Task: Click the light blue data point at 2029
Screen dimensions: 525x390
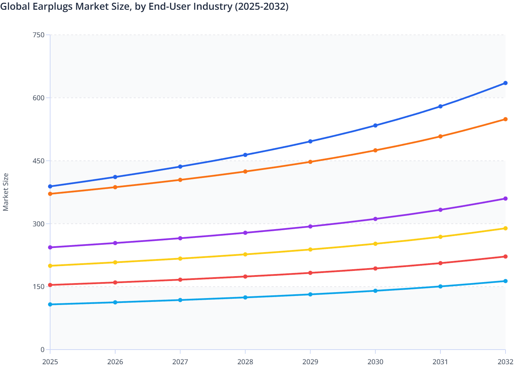Action: (x=310, y=294)
